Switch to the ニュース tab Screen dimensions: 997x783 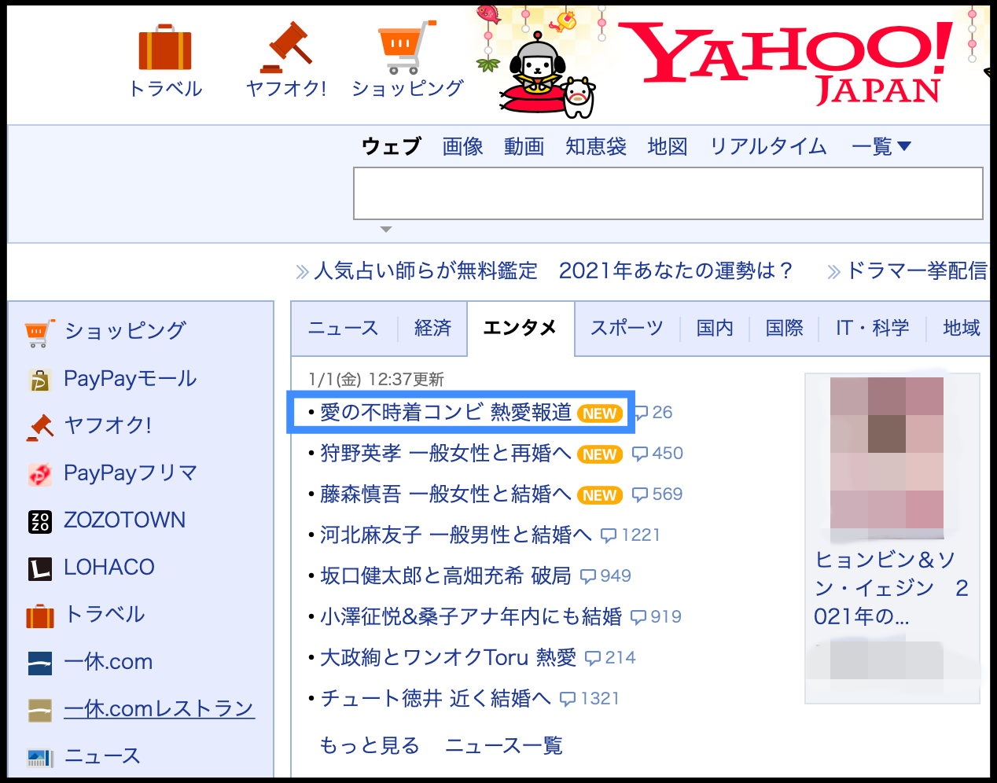[x=344, y=328]
